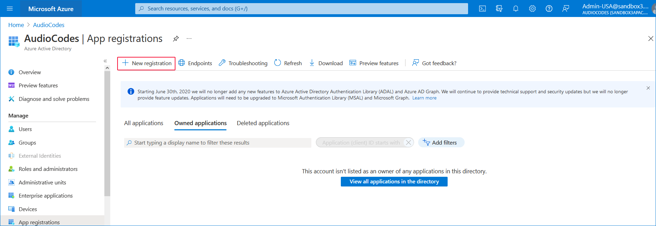Viewport: 656px width, 226px height.
Task: Switch to the Deleted applications tab
Action: click(263, 123)
